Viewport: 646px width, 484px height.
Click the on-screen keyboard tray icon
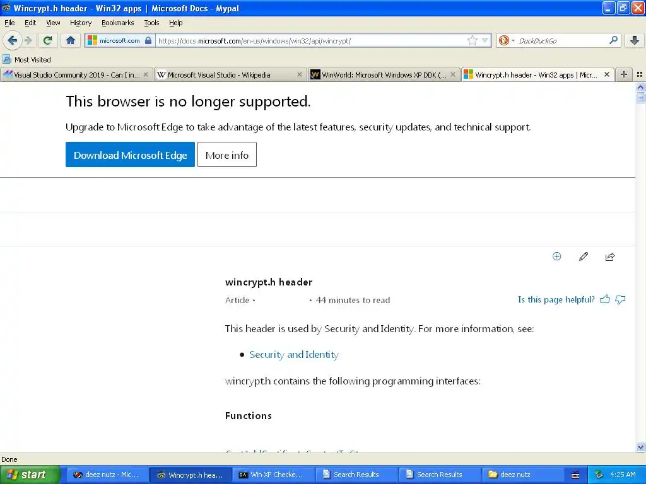(x=575, y=475)
